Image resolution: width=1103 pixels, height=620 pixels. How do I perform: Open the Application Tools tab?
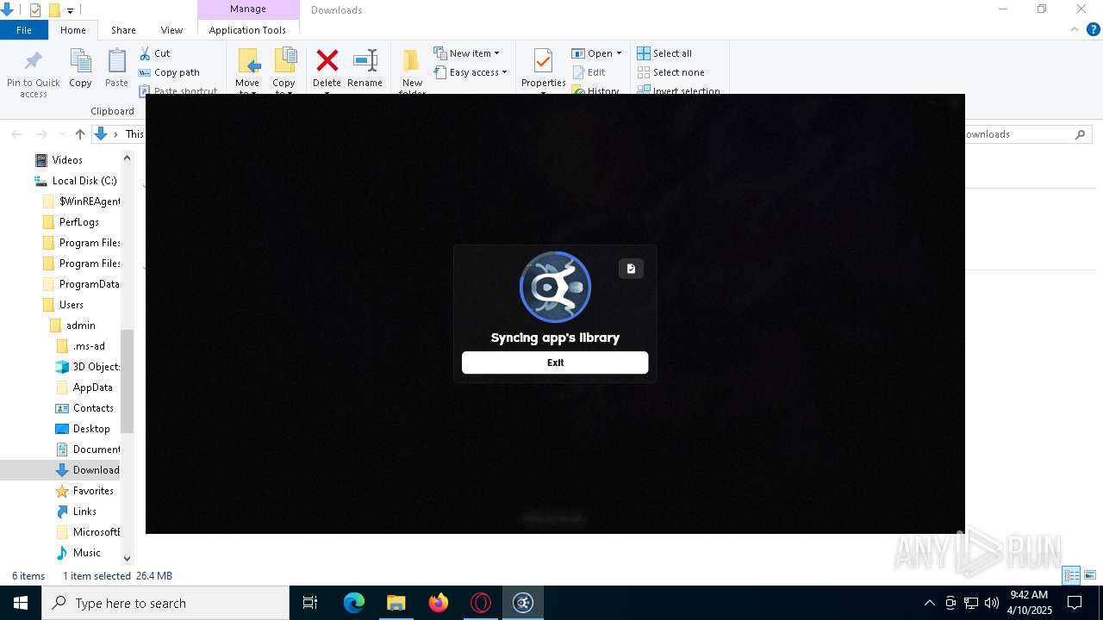[247, 30]
